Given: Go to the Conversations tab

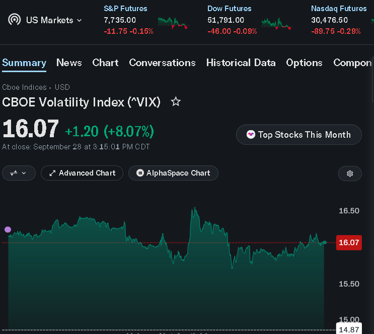Looking at the screenshot, I should tap(162, 63).
